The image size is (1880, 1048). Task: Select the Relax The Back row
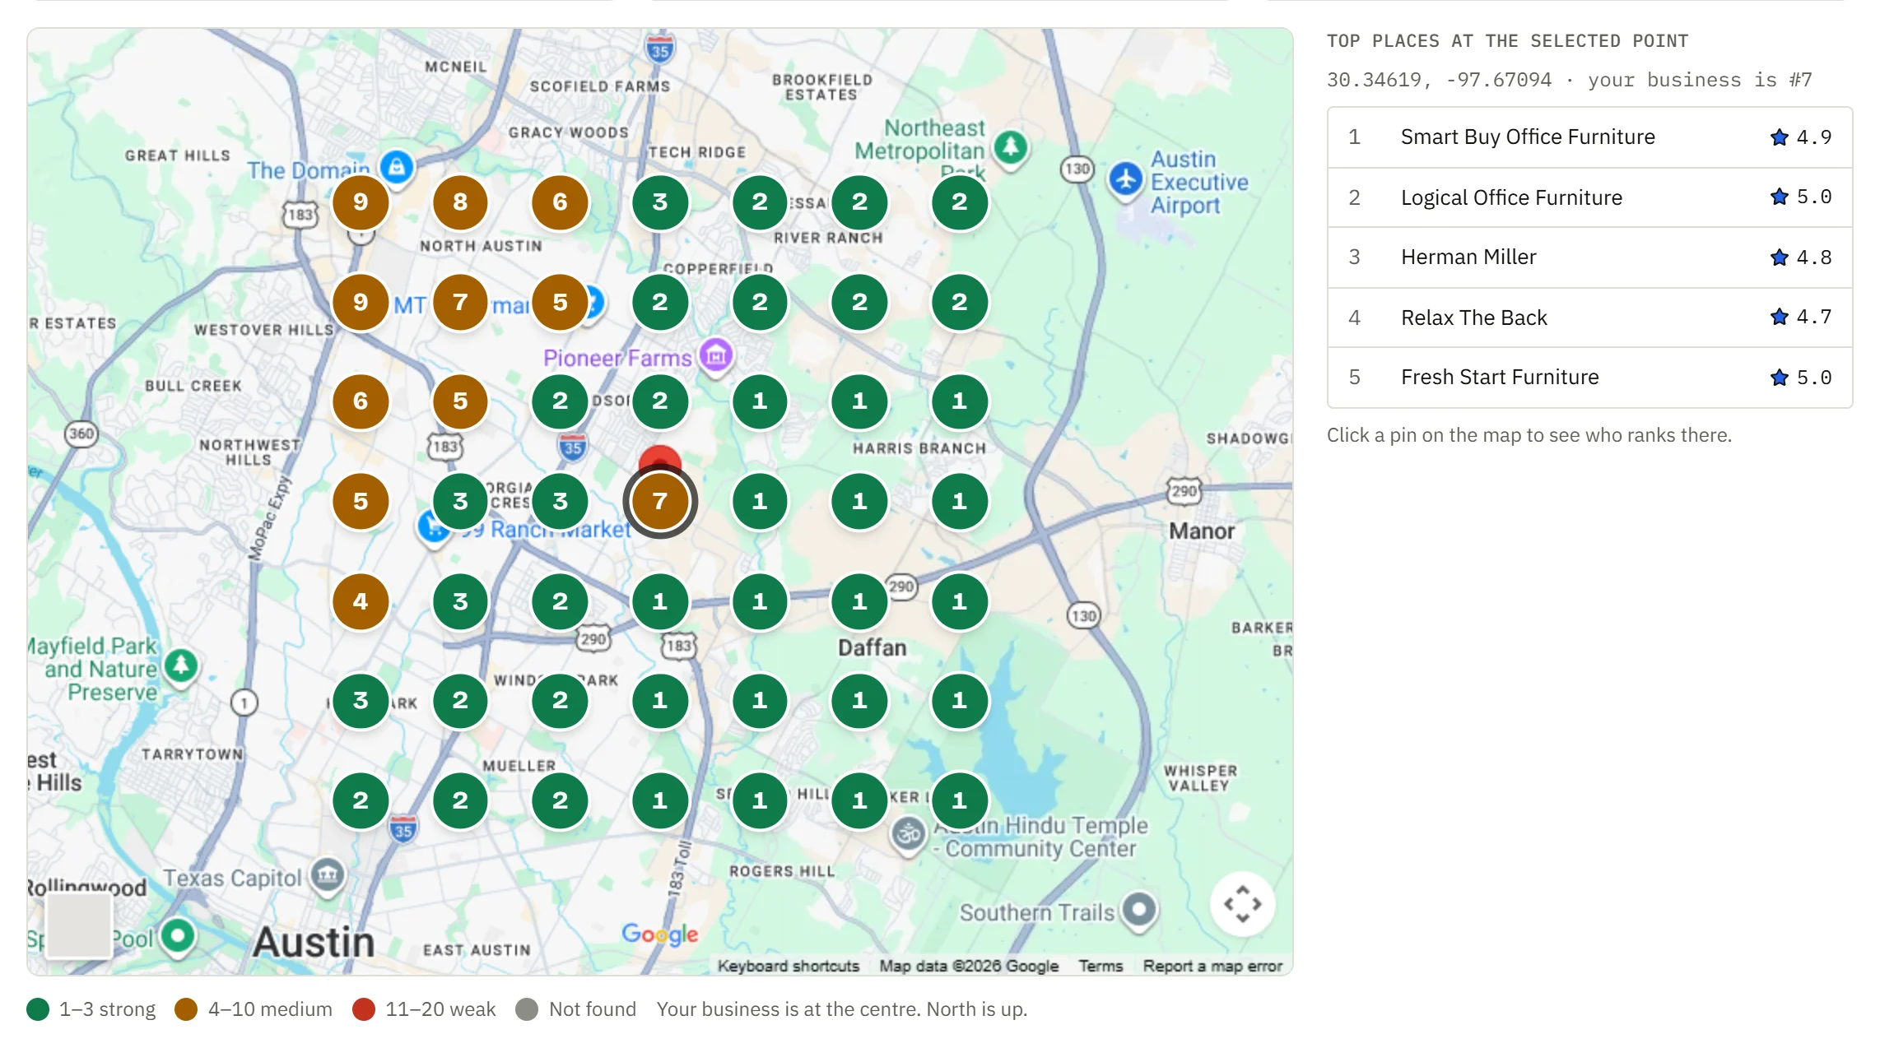click(1589, 318)
